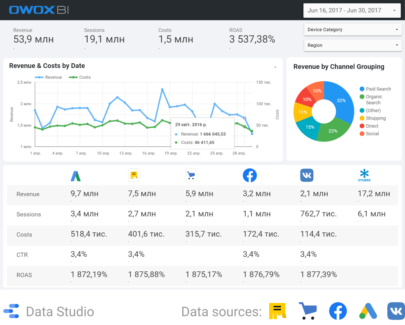Click the 32% blue pie chart slice
The height and width of the screenshot is (325, 405).
341,100
